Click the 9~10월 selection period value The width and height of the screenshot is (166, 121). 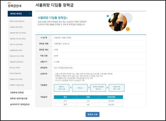[56, 62]
